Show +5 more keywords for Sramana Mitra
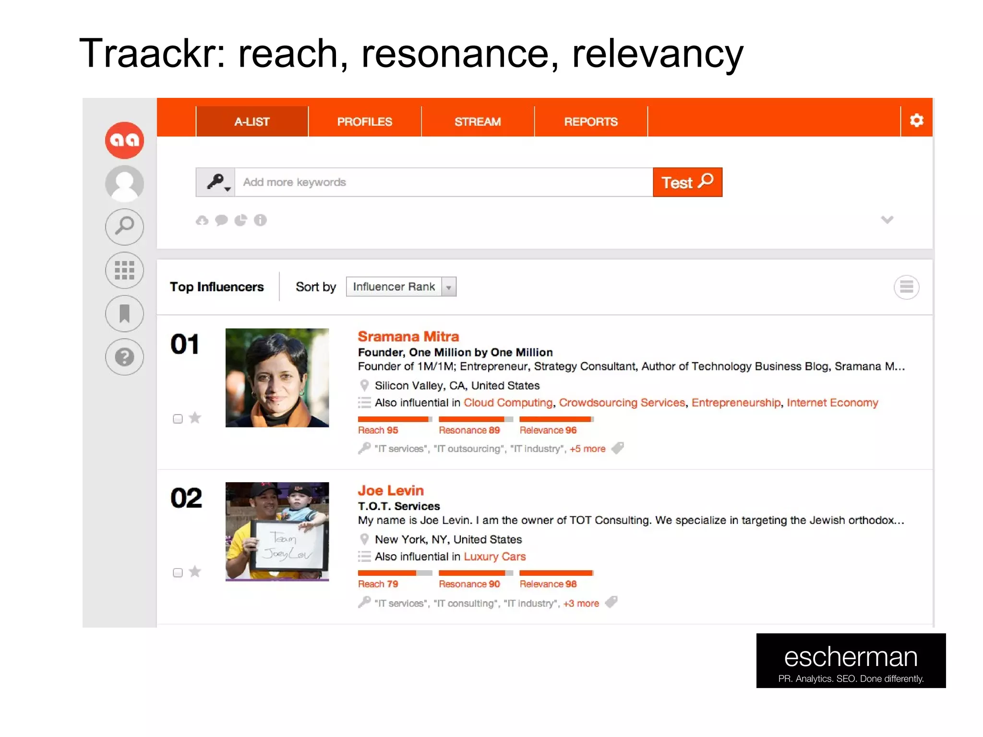 point(587,449)
